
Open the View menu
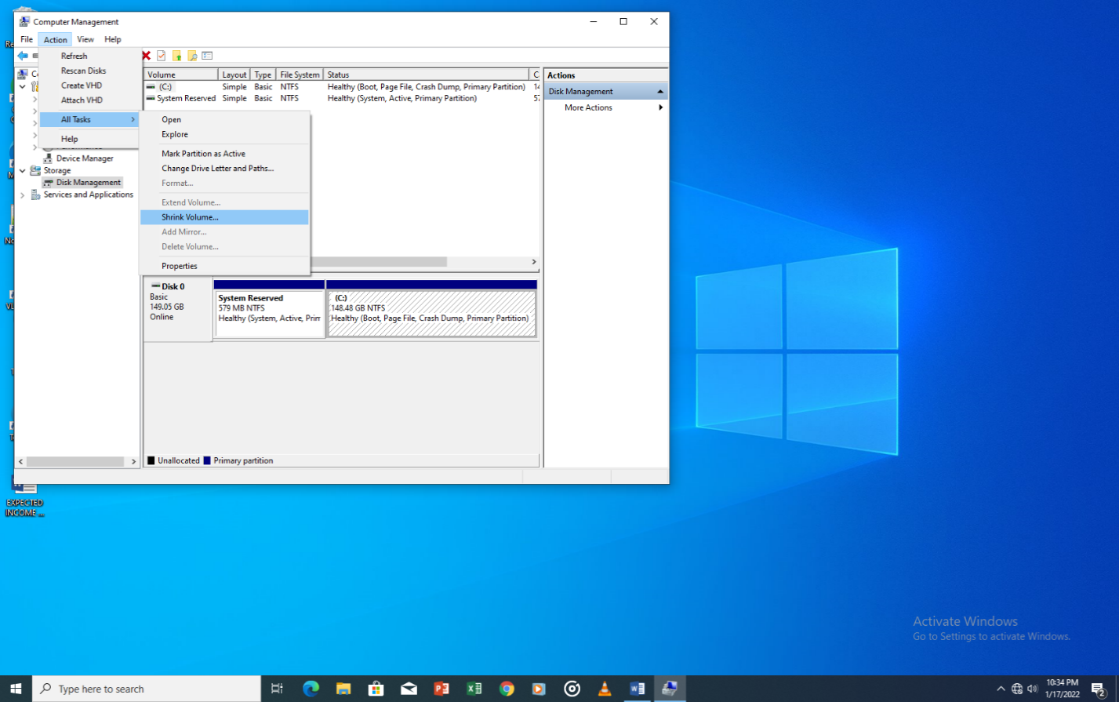pyautogui.click(x=85, y=39)
